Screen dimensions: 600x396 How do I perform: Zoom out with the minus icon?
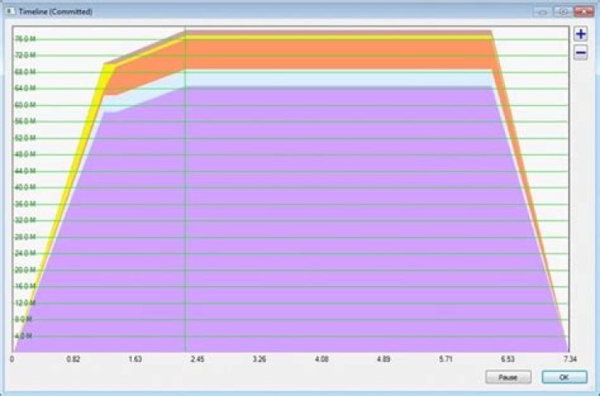(x=581, y=53)
